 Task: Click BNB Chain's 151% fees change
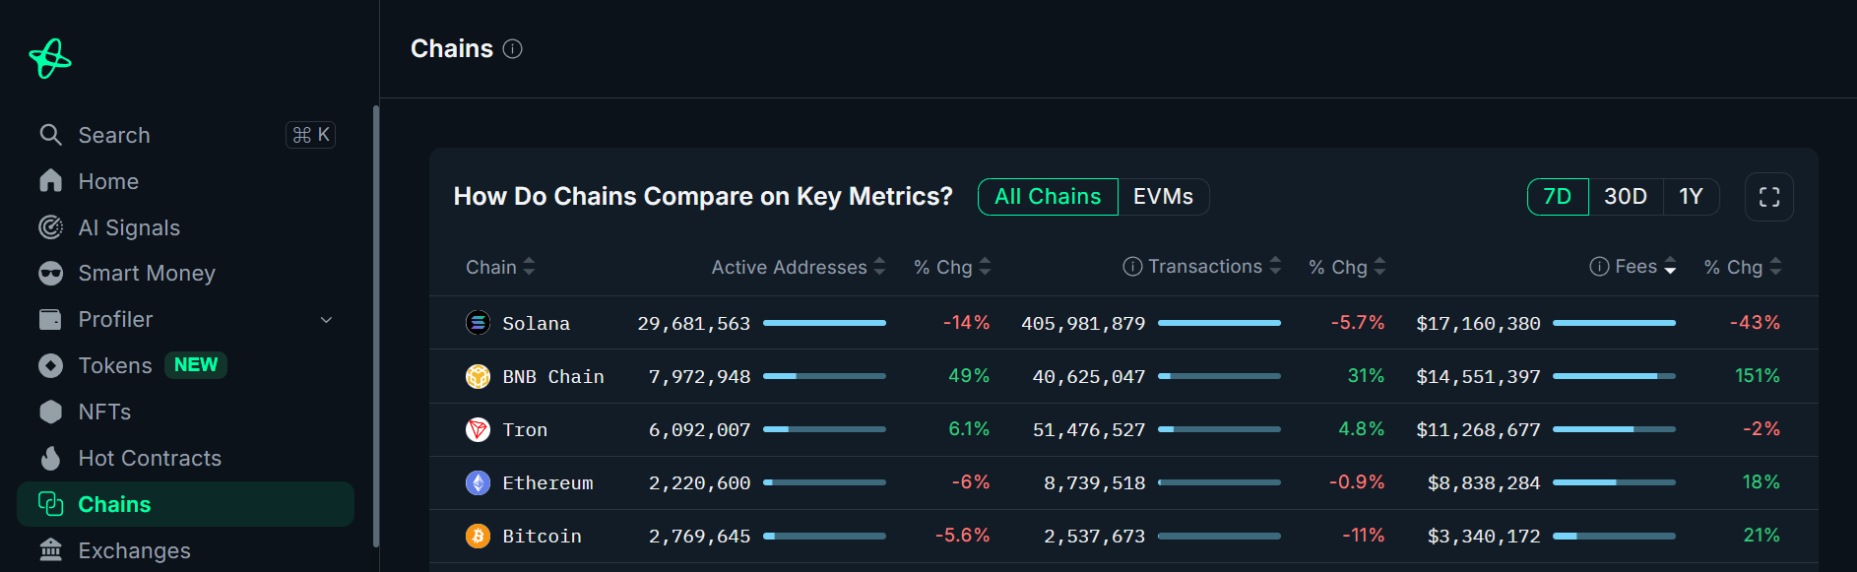click(x=1757, y=376)
